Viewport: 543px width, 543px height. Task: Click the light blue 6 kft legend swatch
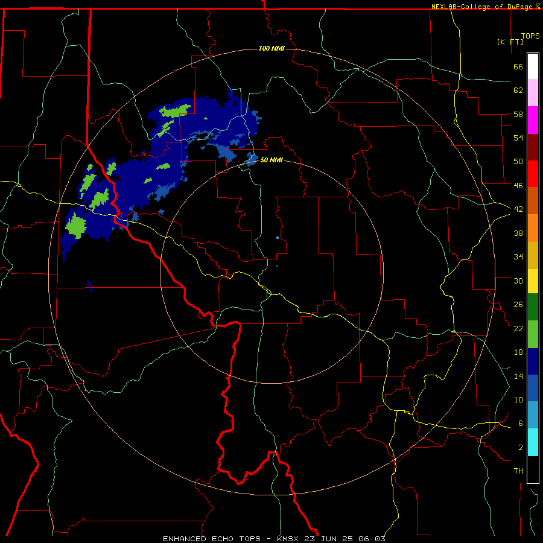[533, 415]
